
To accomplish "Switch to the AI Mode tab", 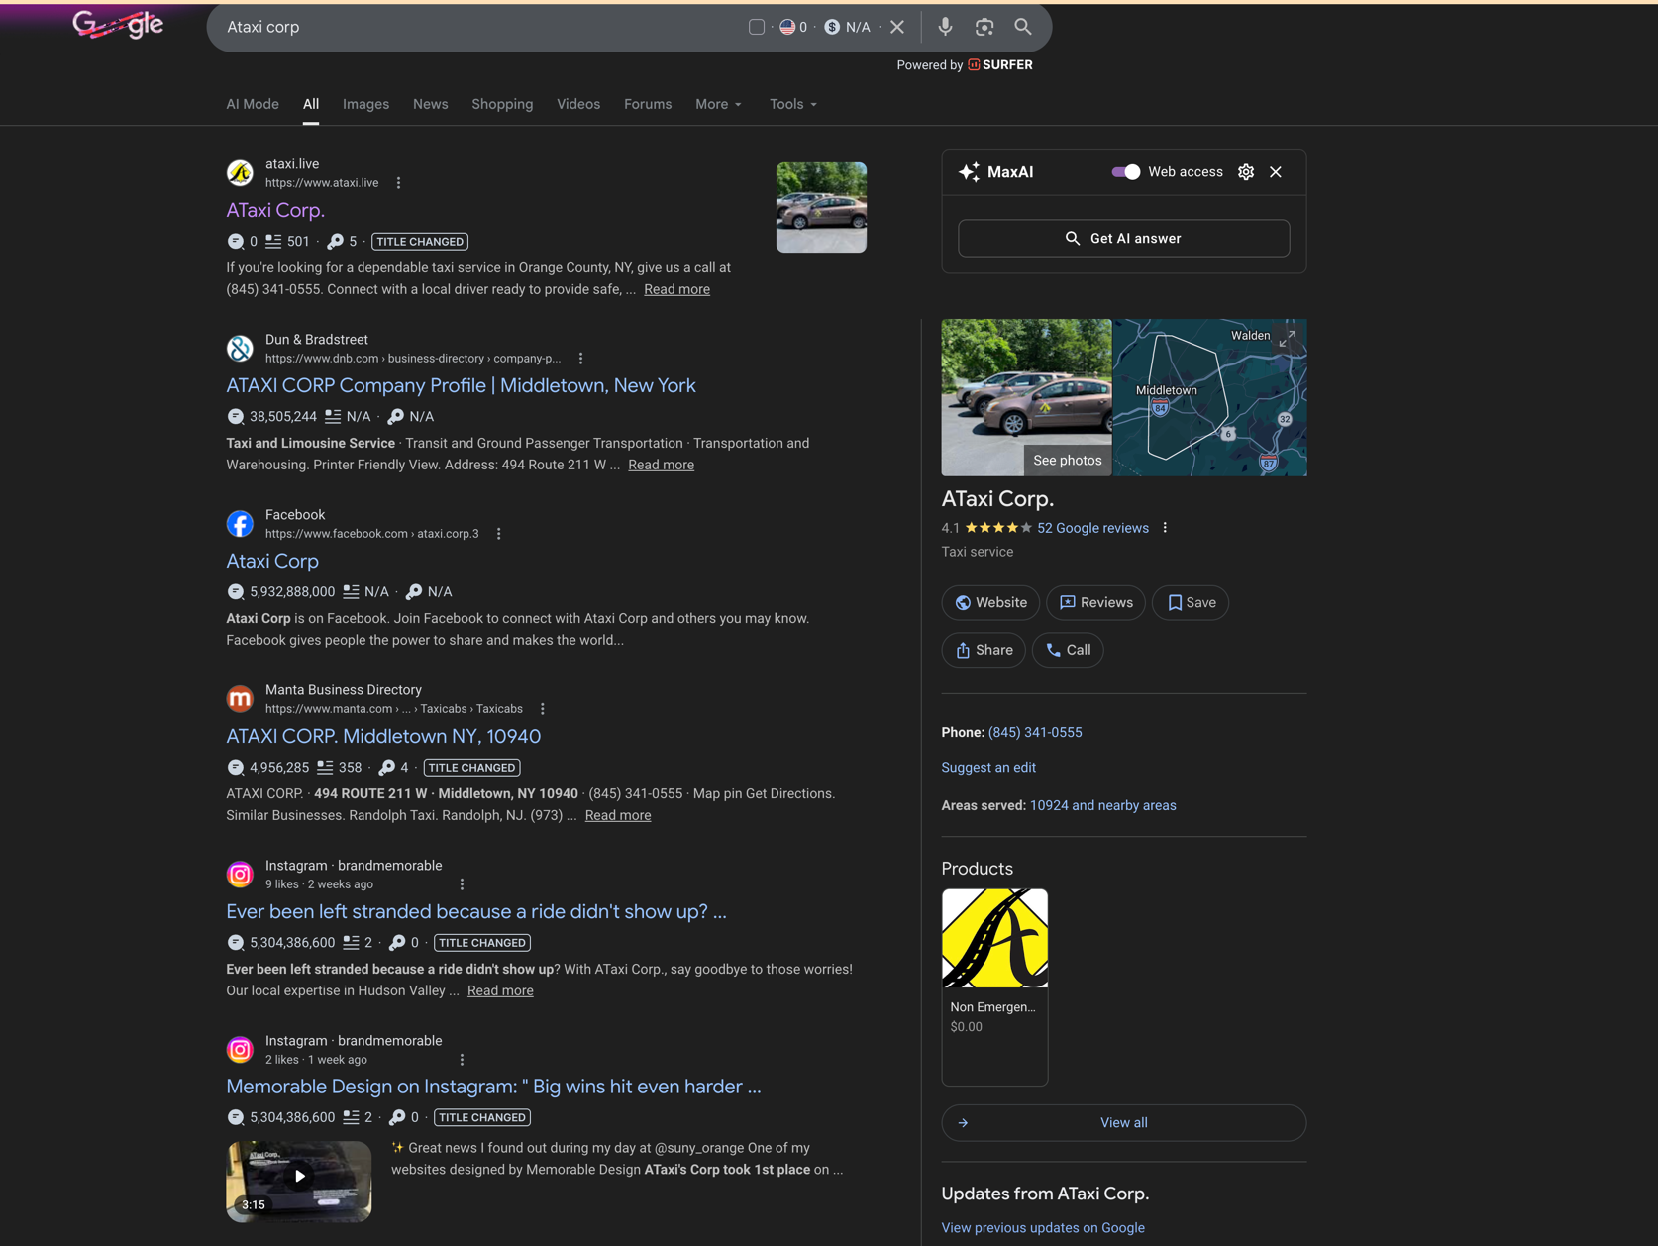I will click(253, 104).
